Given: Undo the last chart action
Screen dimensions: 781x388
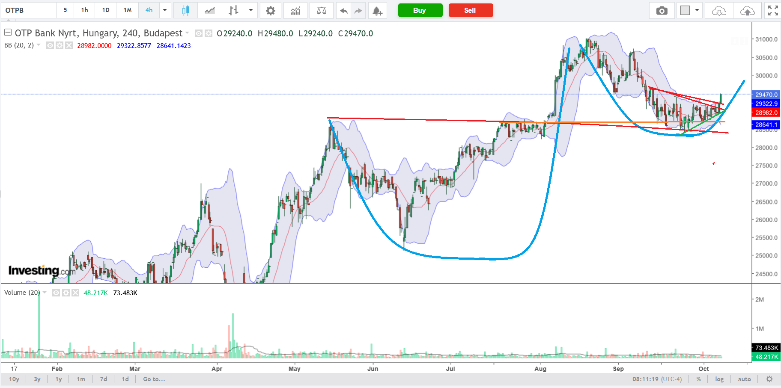Looking at the screenshot, I should click(x=343, y=11).
